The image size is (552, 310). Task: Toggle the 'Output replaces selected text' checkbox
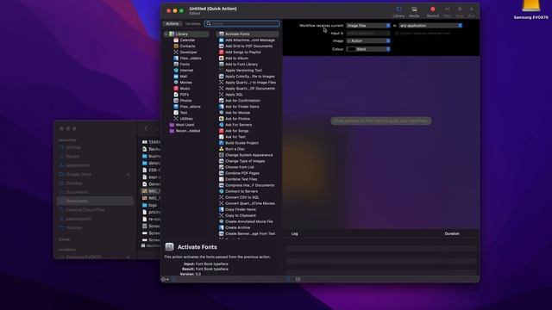(397, 34)
